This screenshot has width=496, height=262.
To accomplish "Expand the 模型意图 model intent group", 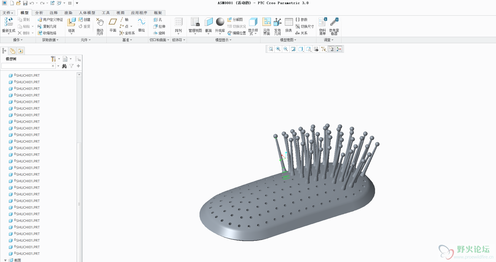I will point(288,40).
